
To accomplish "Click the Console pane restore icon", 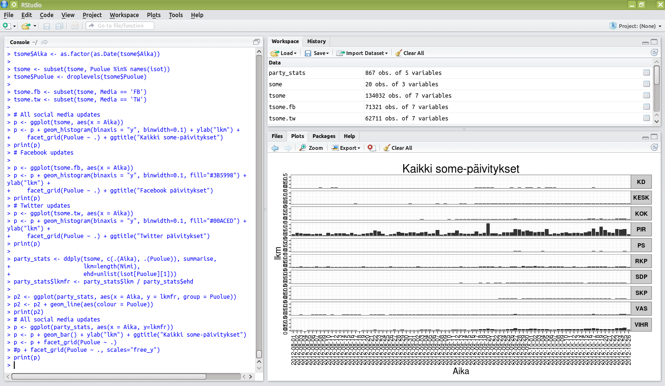I will pyautogui.click(x=256, y=42).
